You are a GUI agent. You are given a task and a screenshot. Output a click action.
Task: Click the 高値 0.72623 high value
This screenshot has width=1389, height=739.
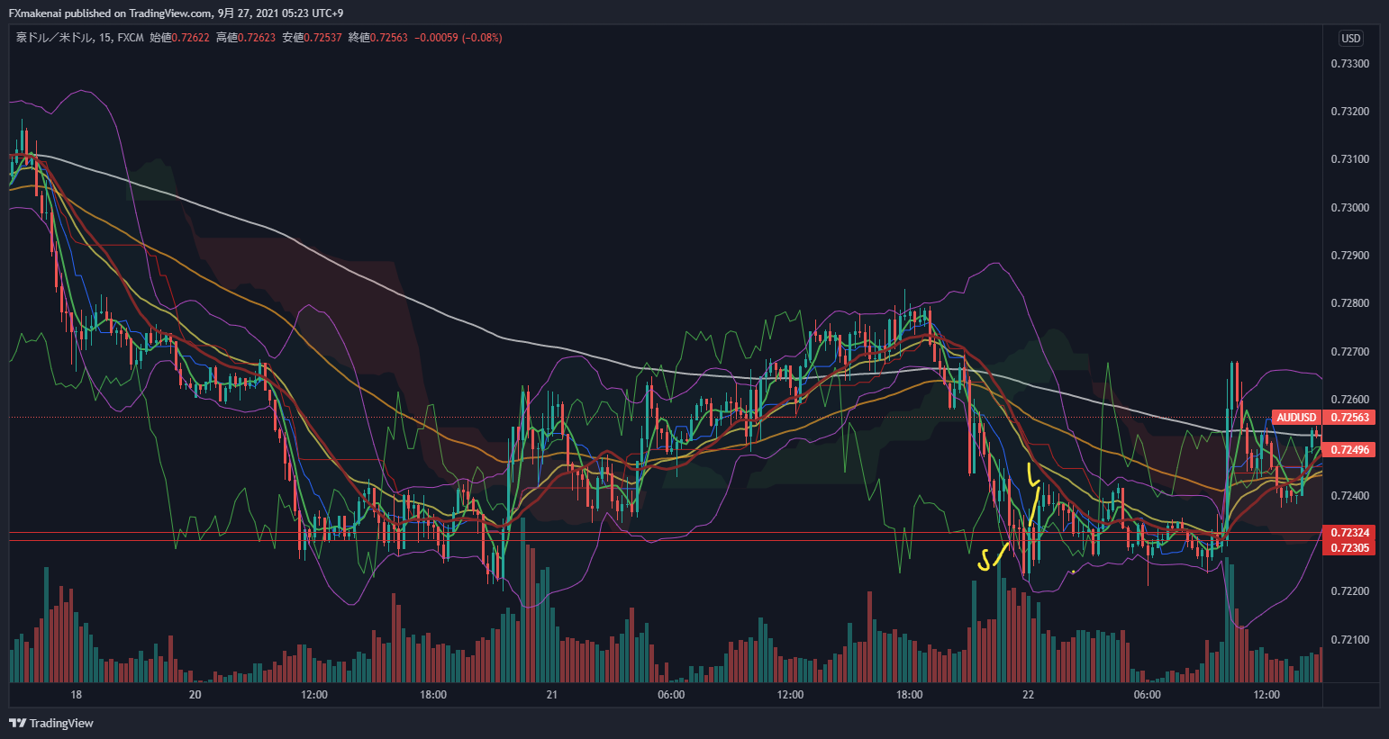[246, 38]
